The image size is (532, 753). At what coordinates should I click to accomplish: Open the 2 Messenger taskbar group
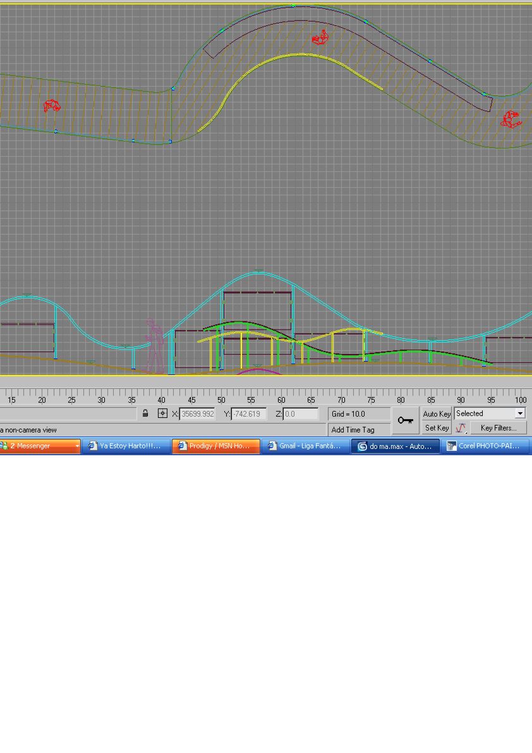pos(40,446)
